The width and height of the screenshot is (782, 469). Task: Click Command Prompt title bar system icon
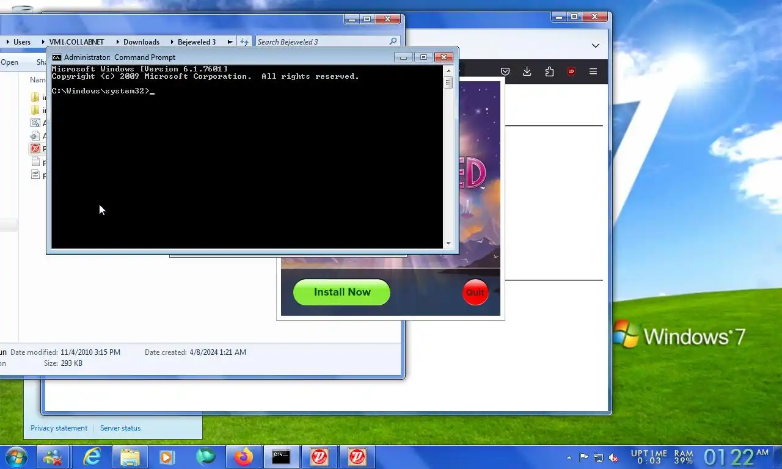point(57,57)
